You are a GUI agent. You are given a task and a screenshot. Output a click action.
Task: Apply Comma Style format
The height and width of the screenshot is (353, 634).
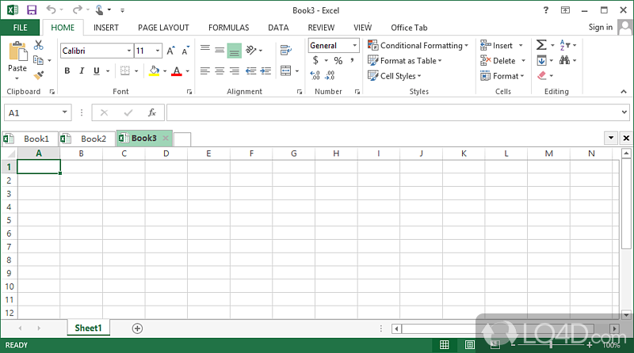click(x=352, y=61)
